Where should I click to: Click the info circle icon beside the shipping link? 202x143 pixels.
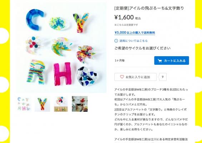[x=116, y=41]
